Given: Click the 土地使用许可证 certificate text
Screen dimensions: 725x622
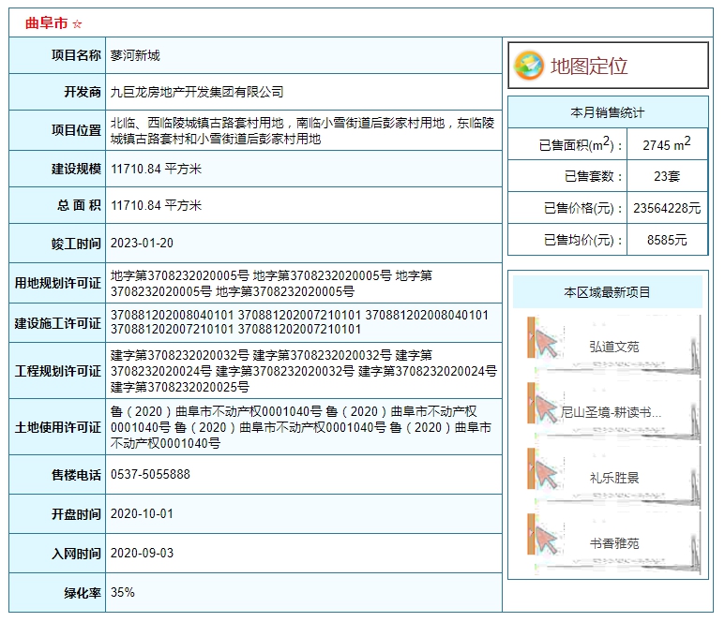Looking at the screenshot, I should (300, 427).
